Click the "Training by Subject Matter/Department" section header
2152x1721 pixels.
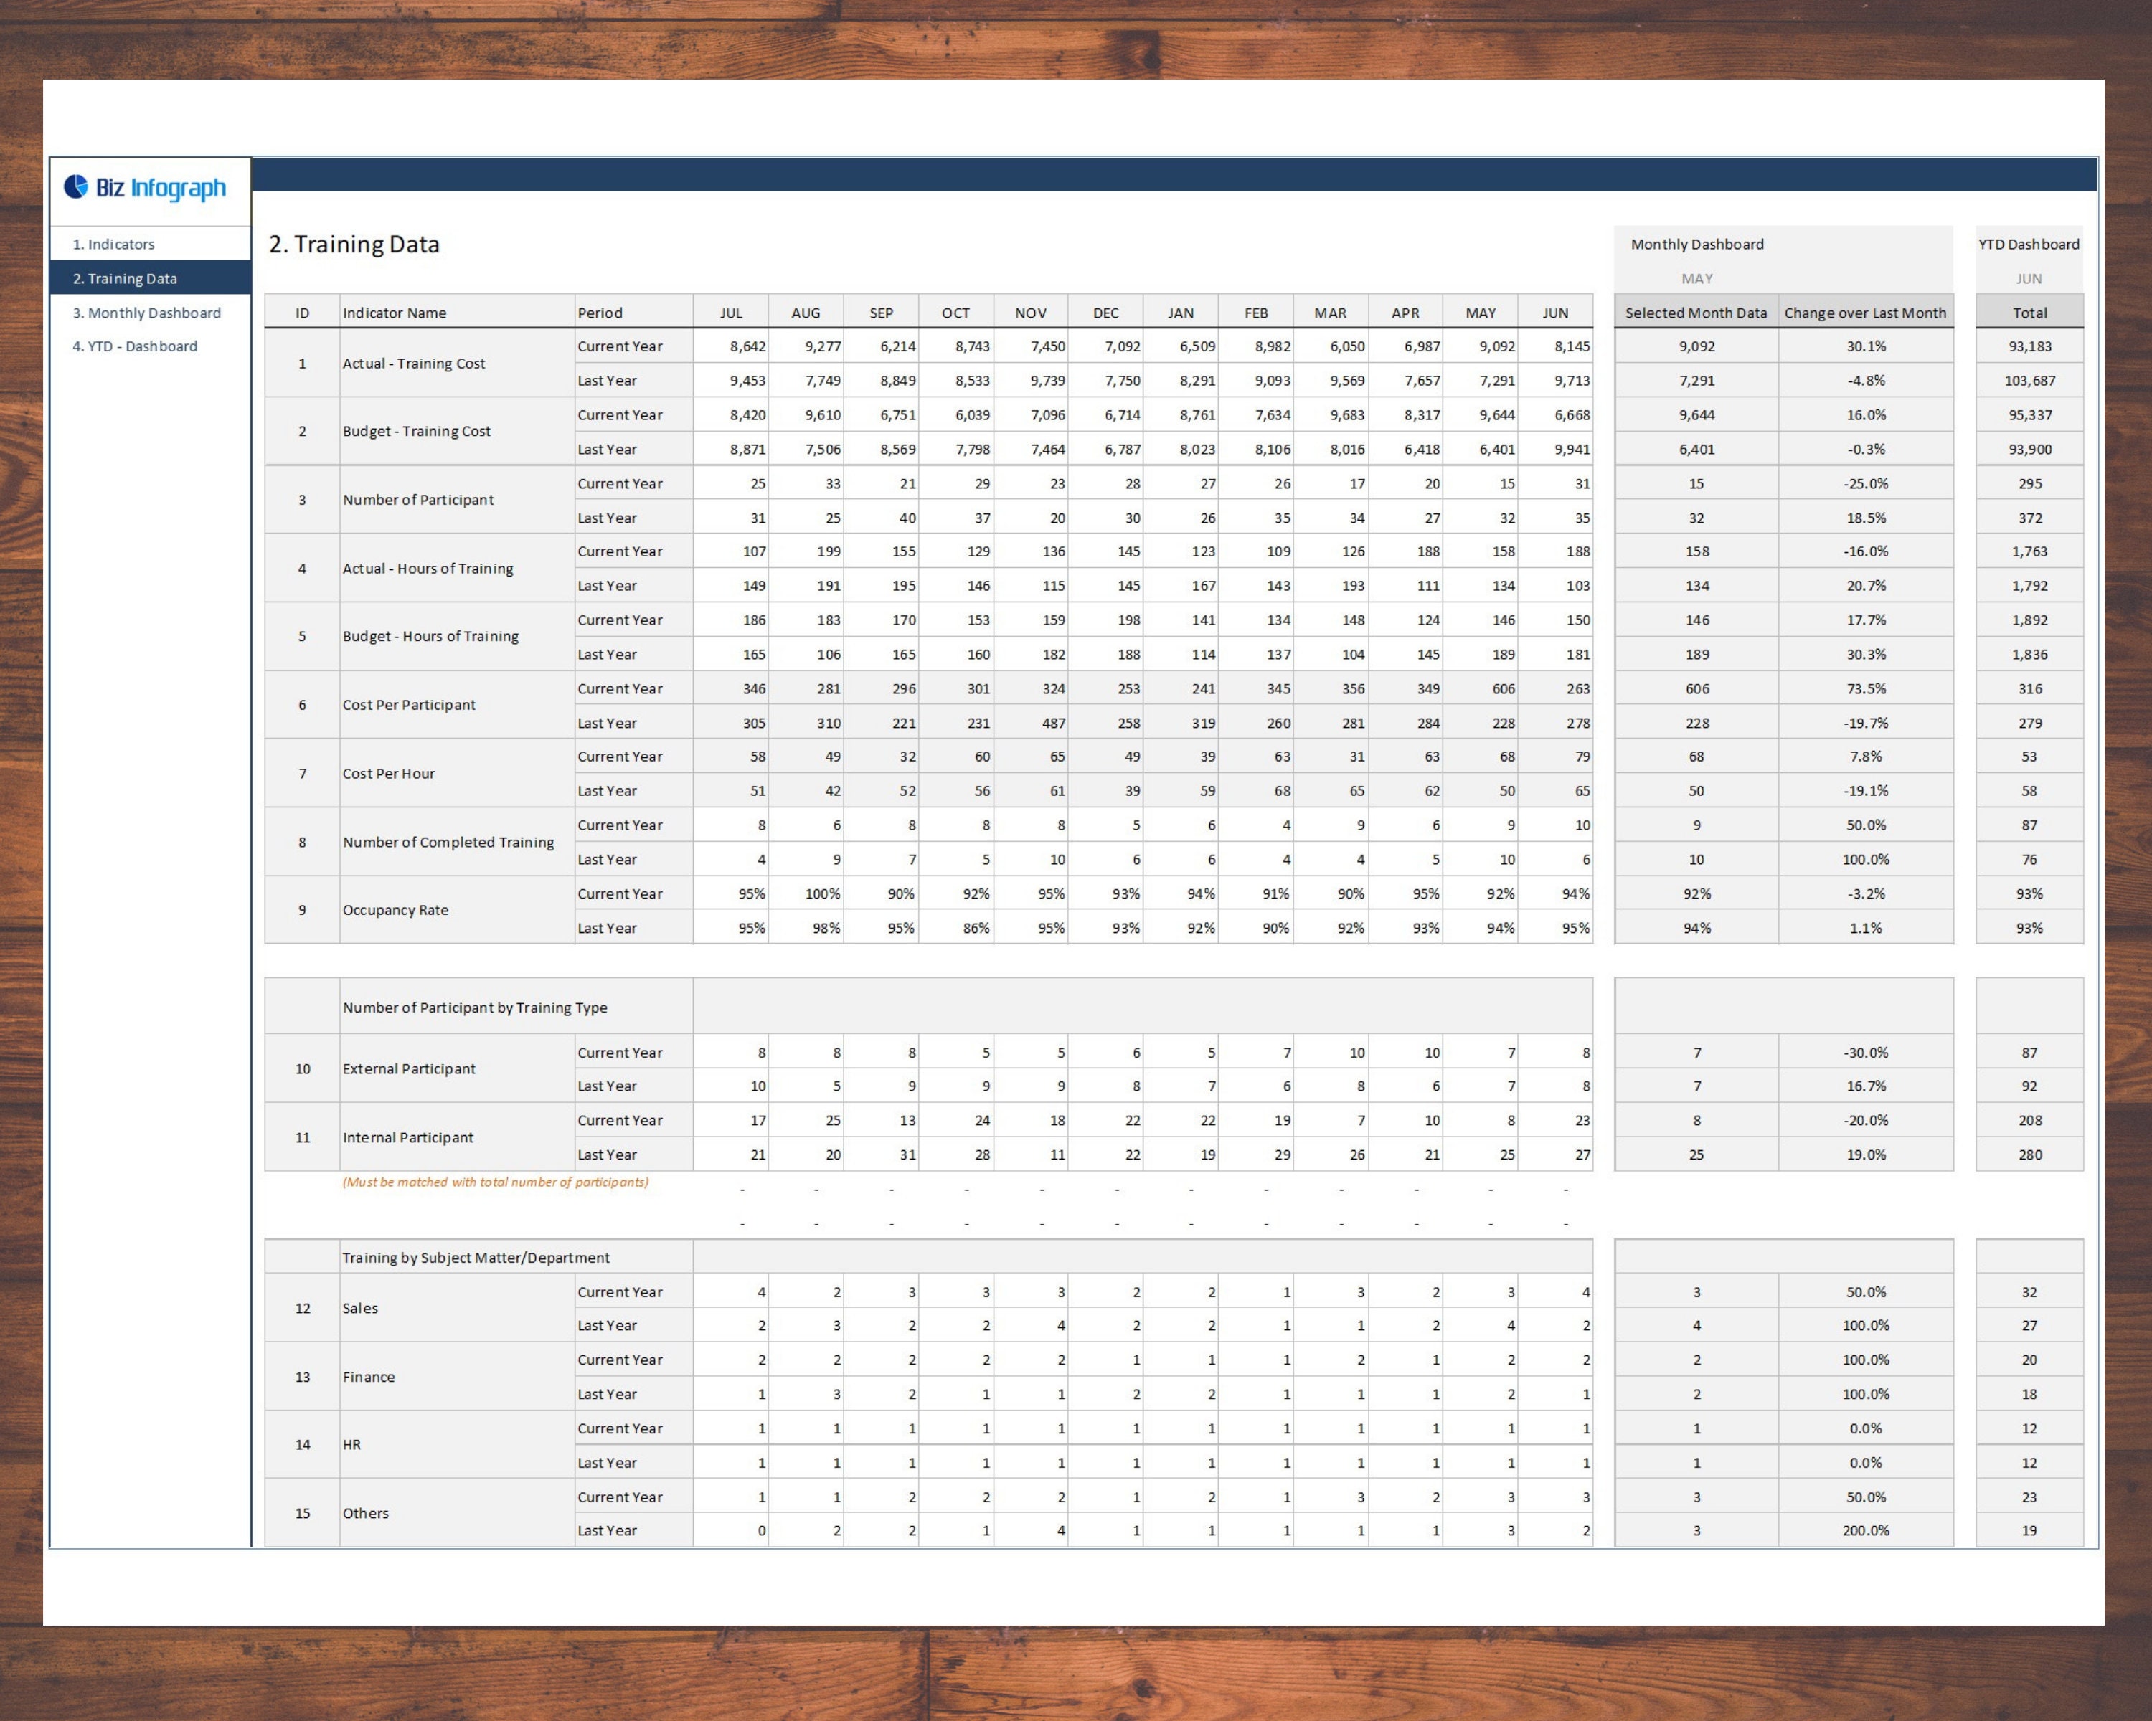[476, 1257]
